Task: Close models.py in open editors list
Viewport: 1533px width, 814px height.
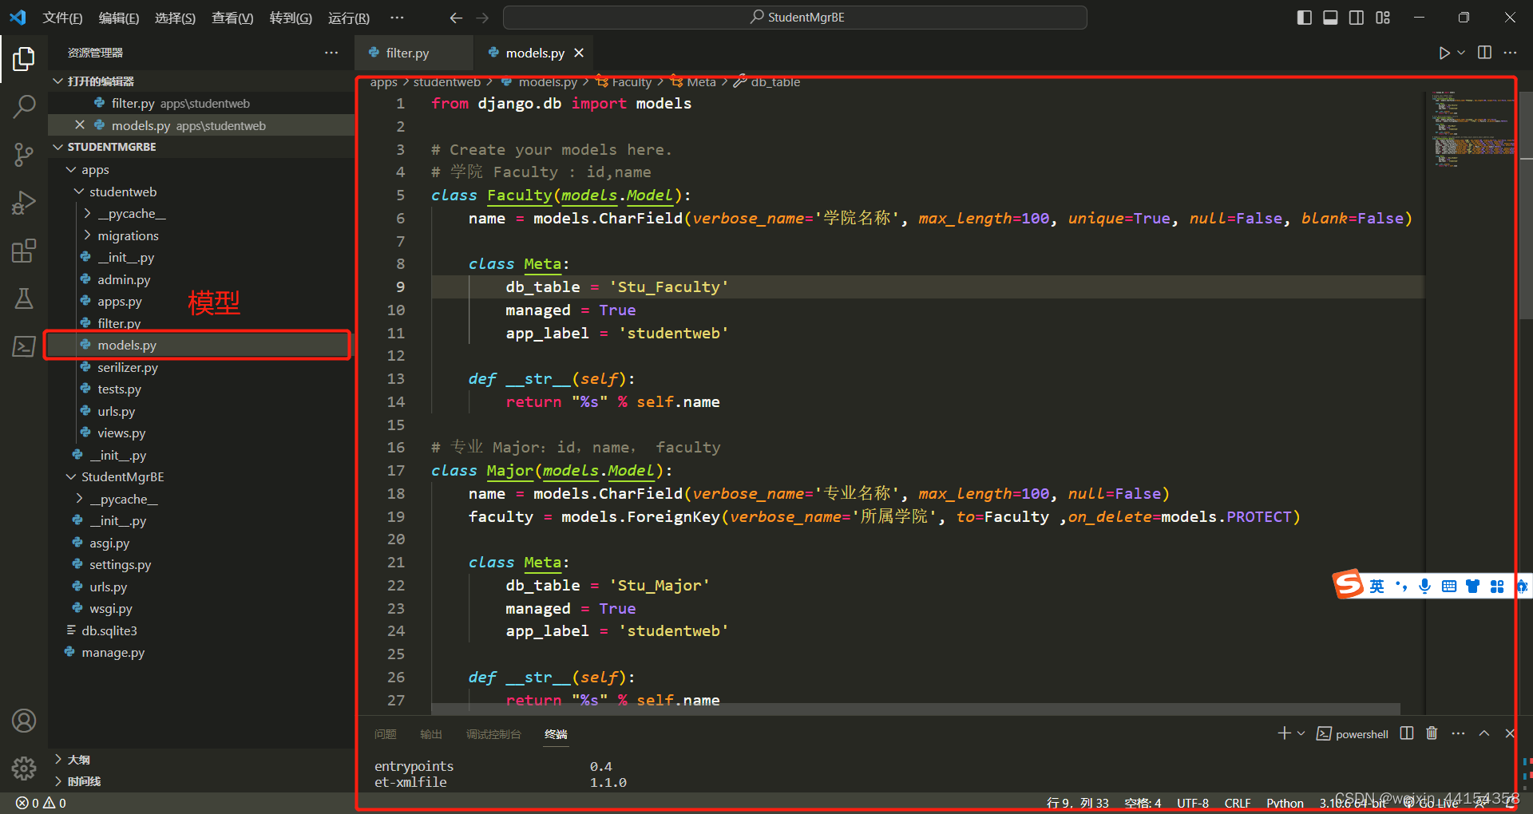Action: (79, 125)
